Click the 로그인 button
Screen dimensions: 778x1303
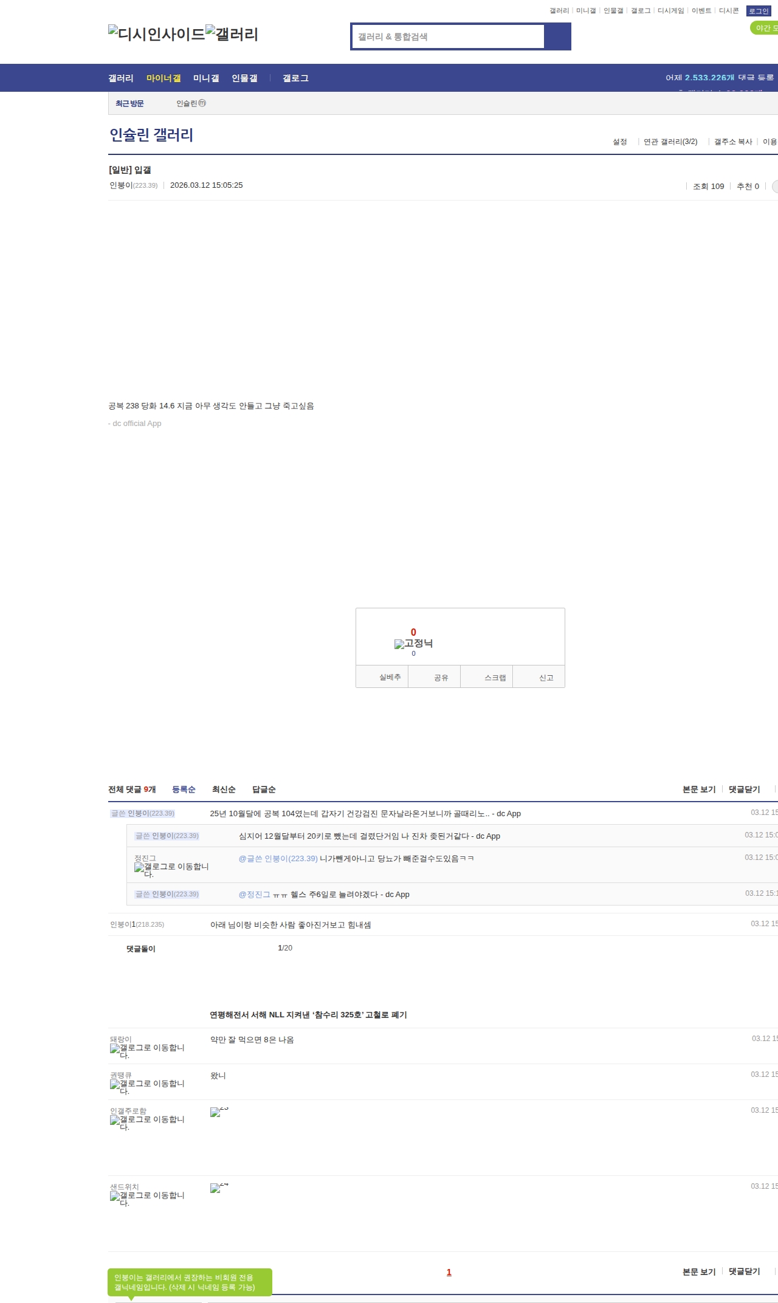pyautogui.click(x=759, y=11)
